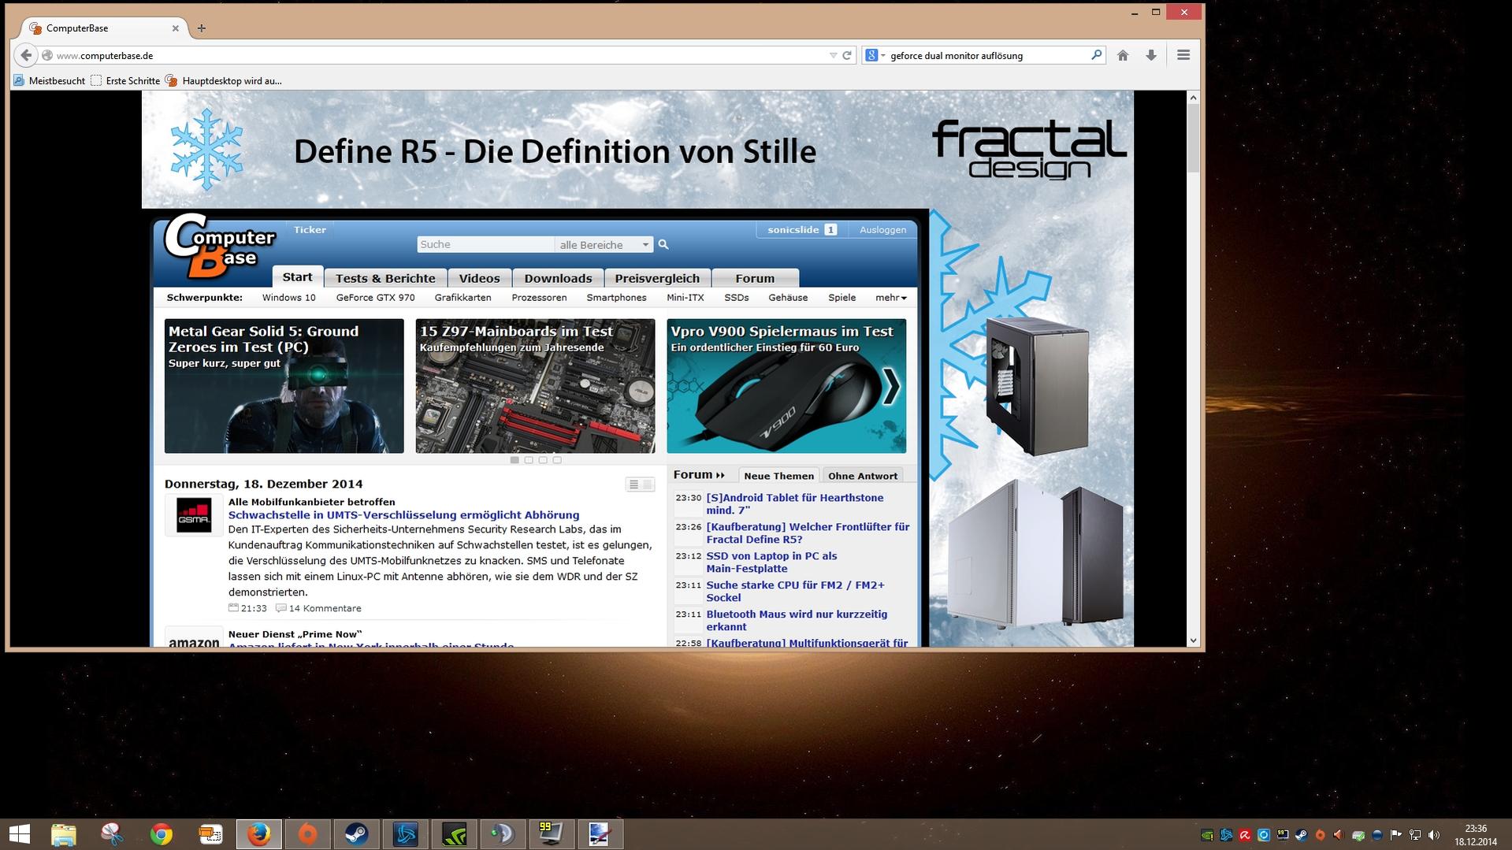Image resolution: width=1512 pixels, height=850 pixels.
Task: Expand the Forum section via double arrows
Action: click(720, 475)
